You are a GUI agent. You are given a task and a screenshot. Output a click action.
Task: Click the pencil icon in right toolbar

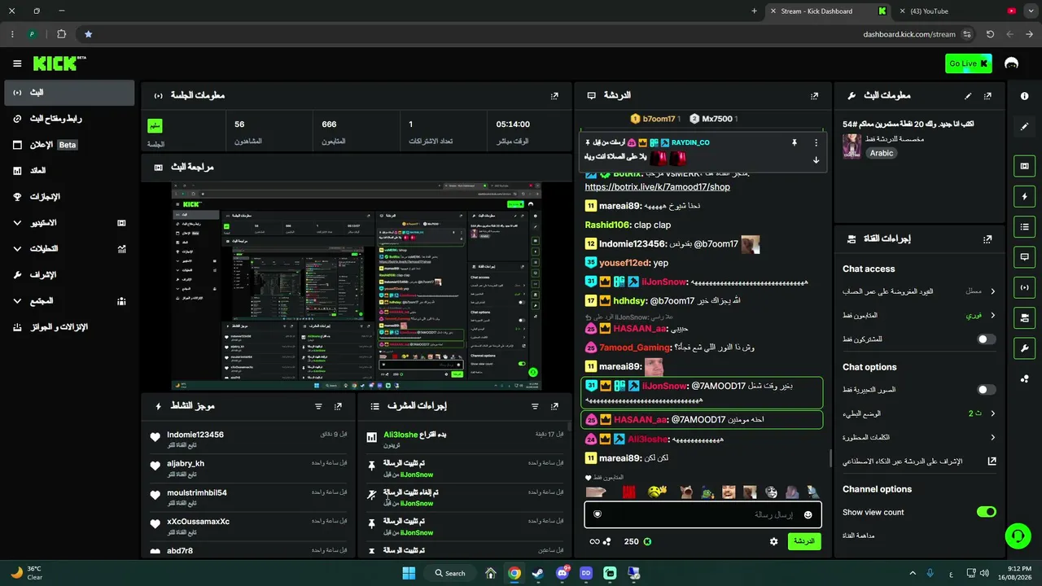(1024, 127)
